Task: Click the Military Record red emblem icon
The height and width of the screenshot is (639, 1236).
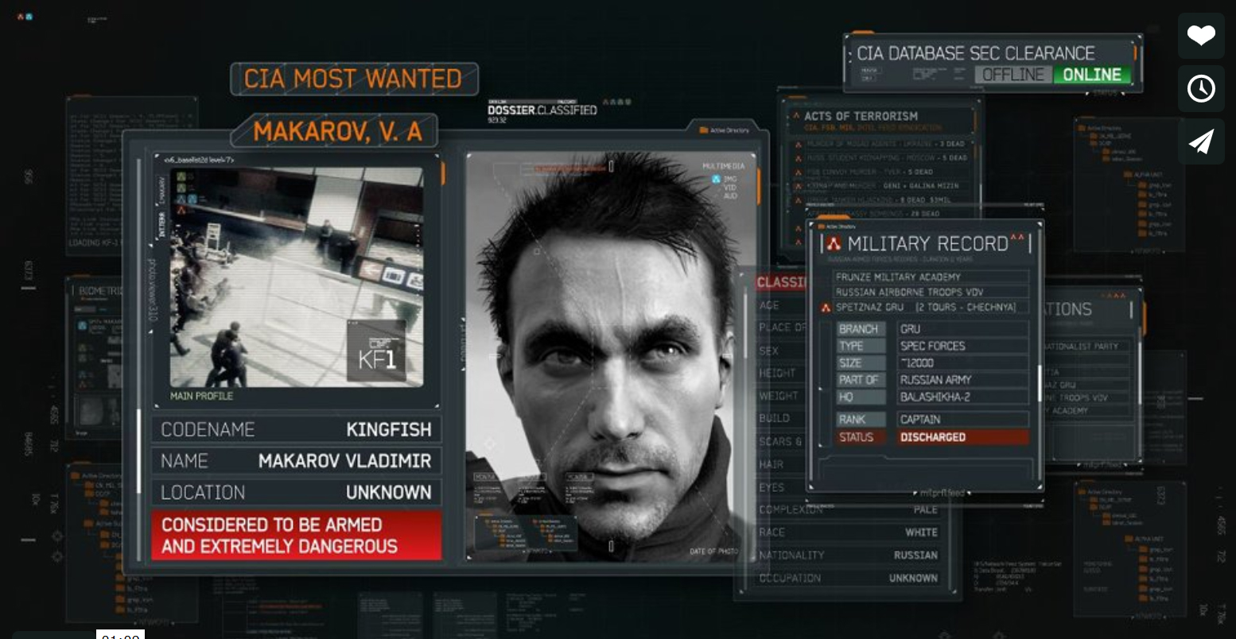Action: [x=834, y=244]
